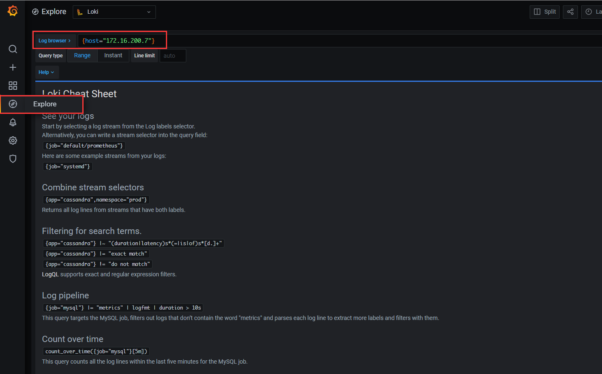Click the query field with host selector
The width and height of the screenshot is (602, 374).
(x=340, y=41)
